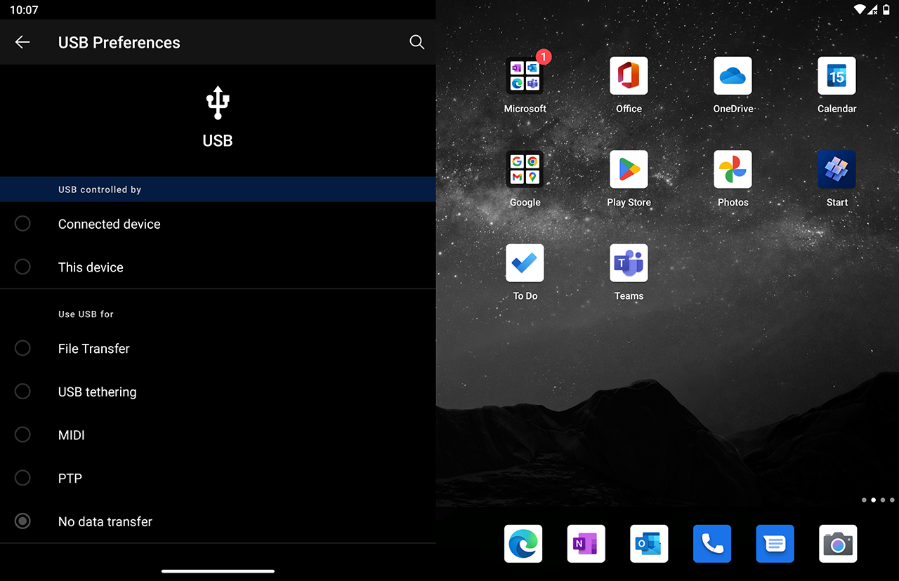The height and width of the screenshot is (581, 899).
Task: Open Edge browser in the dock
Action: [x=523, y=544]
